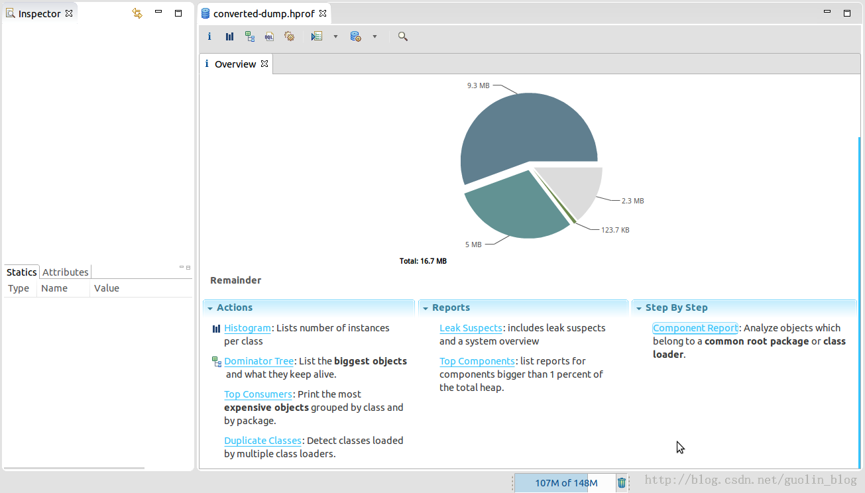Image resolution: width=865 pixels, height=493 pixels.
Task: Open dropdown next to Query Browser icon
Action: click(375, 36)
